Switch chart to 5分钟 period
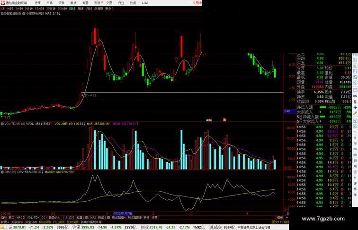 (28, 9)
